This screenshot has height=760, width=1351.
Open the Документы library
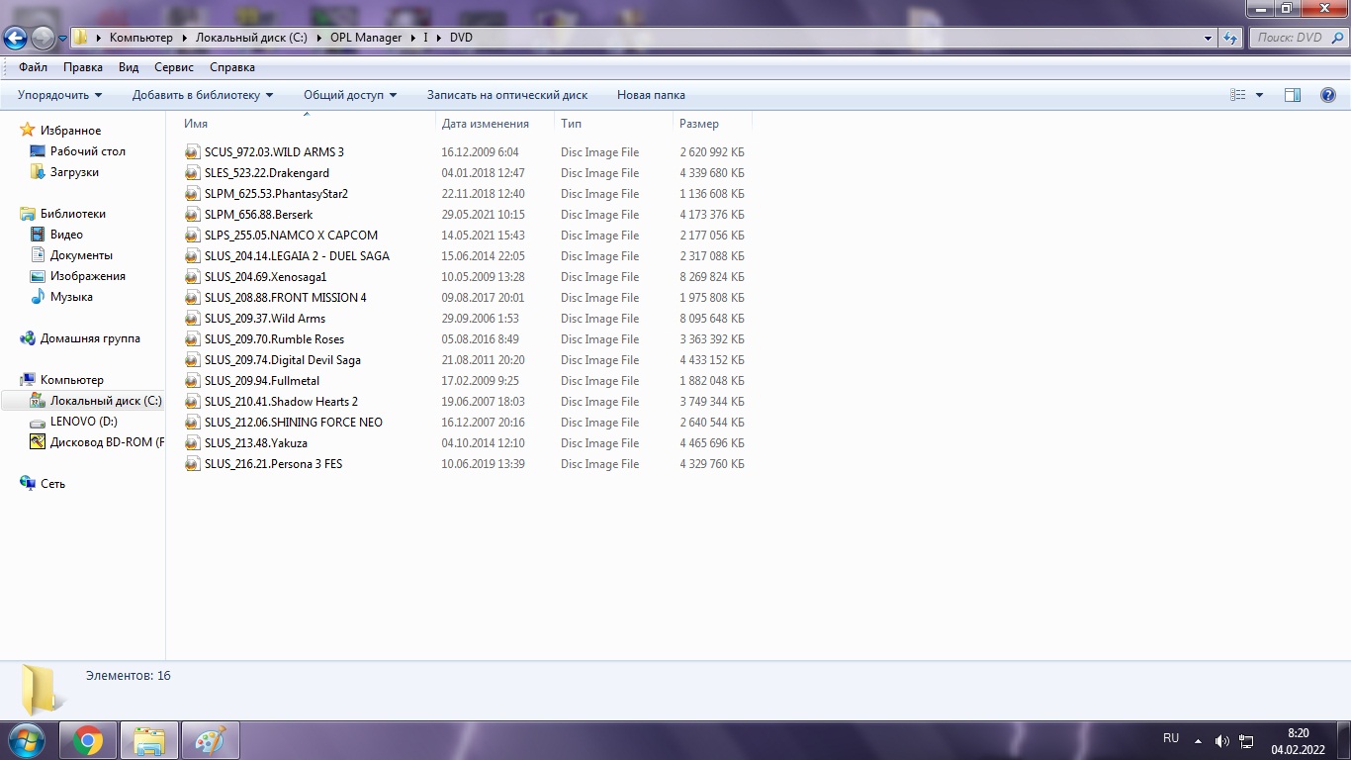point(81,255)
